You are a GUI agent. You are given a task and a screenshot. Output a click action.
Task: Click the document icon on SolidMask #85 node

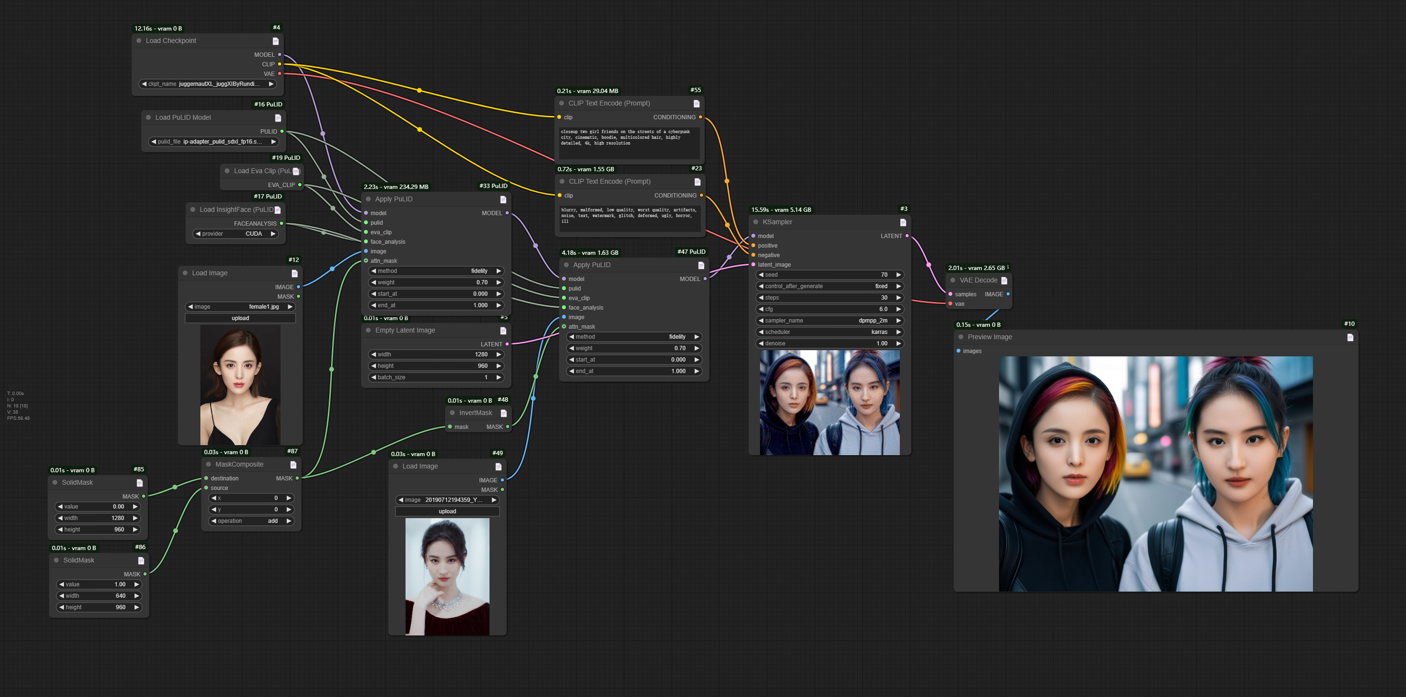click(x=140, y=482)
